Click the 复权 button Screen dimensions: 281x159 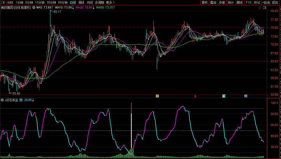pos(205,2)
